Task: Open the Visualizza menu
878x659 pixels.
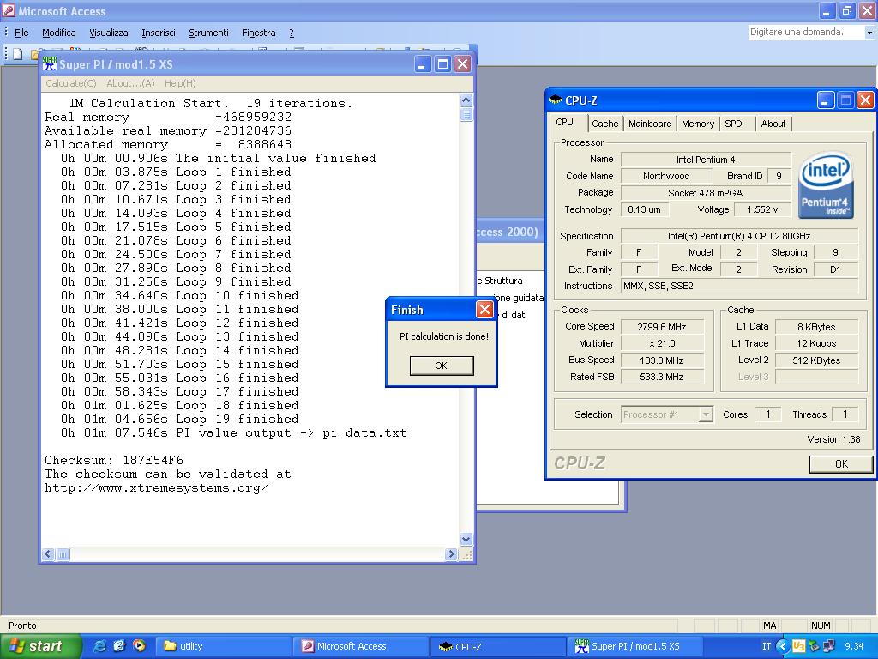Action: (109, 33)
